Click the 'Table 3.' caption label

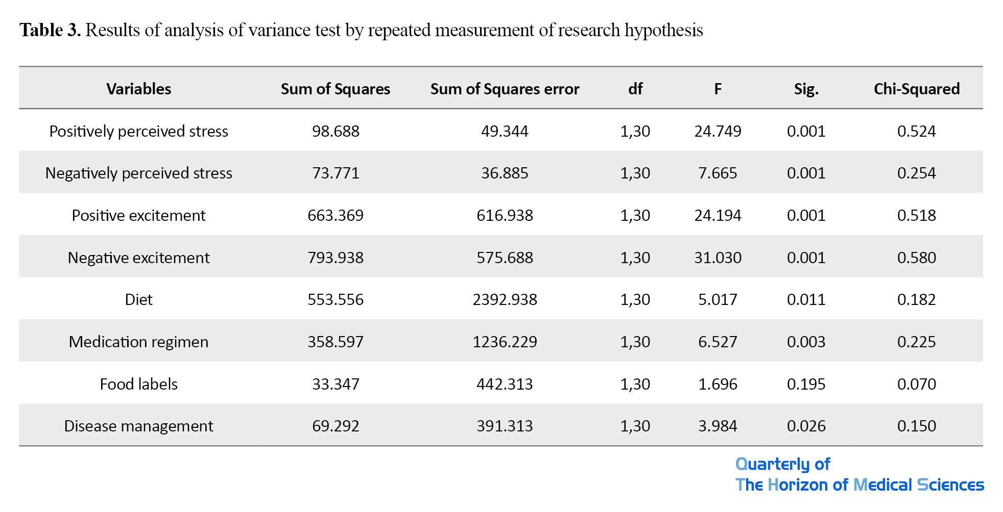[x=50, y=30]
